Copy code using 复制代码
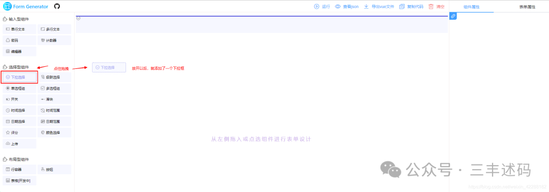Screen dimensions: 549x192 tap(411, 6)
